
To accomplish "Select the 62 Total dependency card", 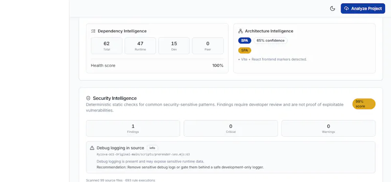I will [x=107, y=46].
